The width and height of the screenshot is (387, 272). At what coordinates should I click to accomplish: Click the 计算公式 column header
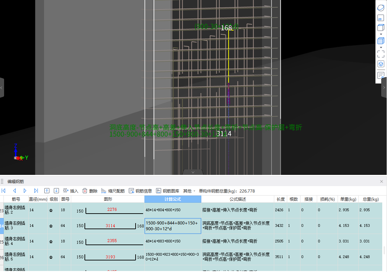point(173,199)
